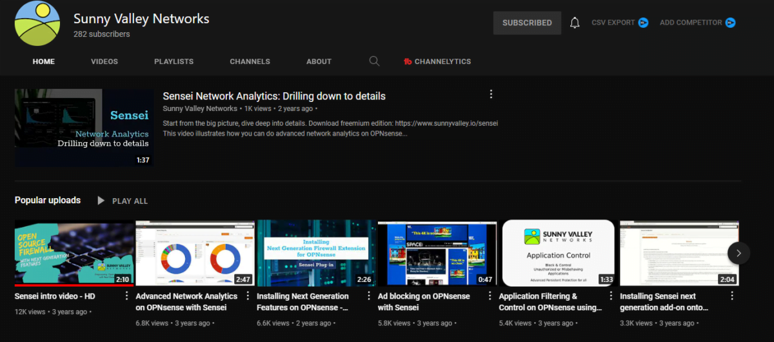The image size is (774, 342).
Task: Open featured title Sensei Network Analytics: Drilling down to details
Action: point(274,96)
